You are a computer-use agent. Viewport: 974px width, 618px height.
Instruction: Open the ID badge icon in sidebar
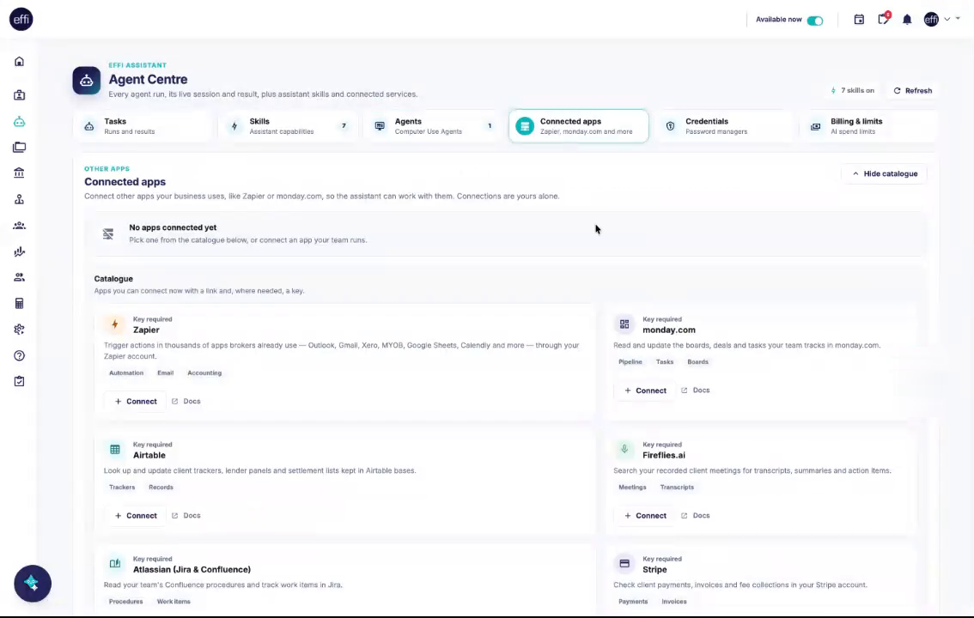coord(19,95)
